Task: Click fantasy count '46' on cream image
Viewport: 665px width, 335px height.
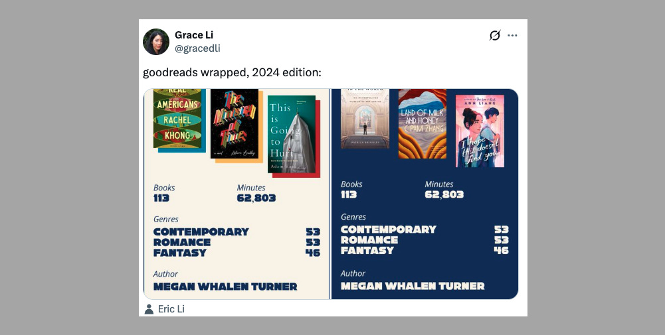Action: click(x=312, y=253)
